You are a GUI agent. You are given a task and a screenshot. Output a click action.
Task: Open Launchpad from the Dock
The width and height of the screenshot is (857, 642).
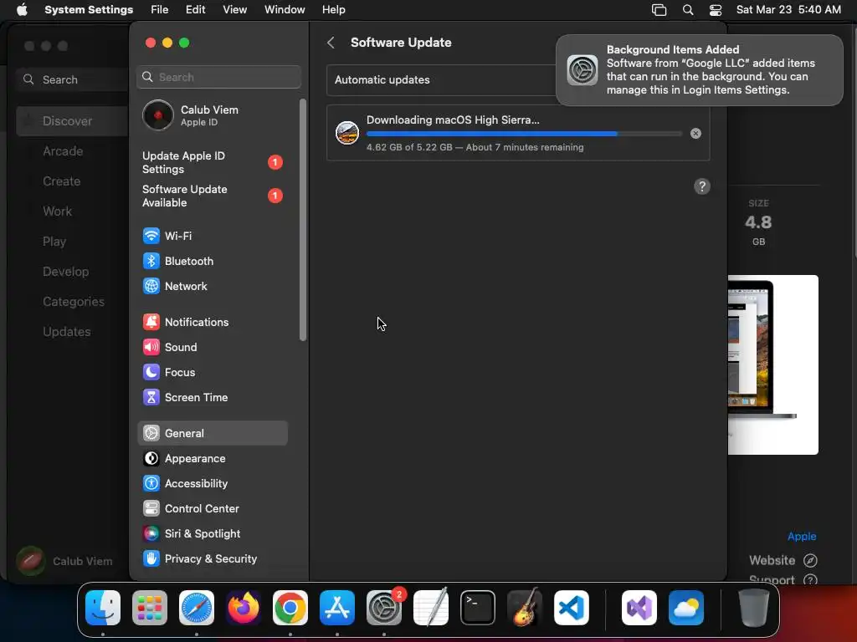click(x=150, y=608)
